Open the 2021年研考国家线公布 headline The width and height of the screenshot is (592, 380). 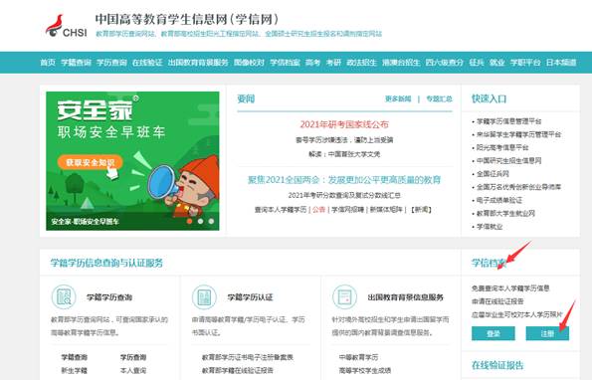pyautogui.click(x=344, y=124)
